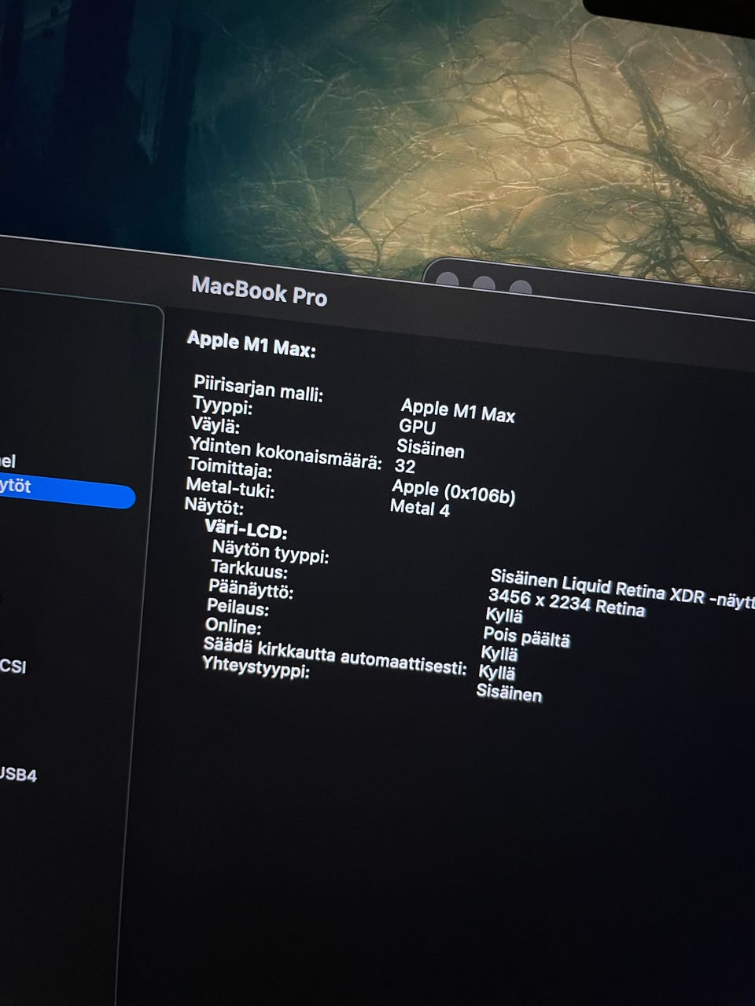Click the Apple M1 Max value

pos(458,411)
